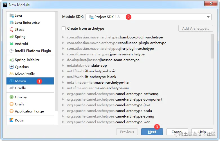Expand jpa-maven-archetype entry

[63, 54]
